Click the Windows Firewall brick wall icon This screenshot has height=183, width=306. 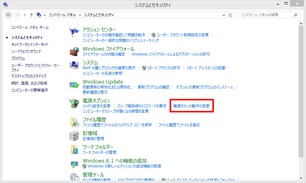tap(74, 52)
